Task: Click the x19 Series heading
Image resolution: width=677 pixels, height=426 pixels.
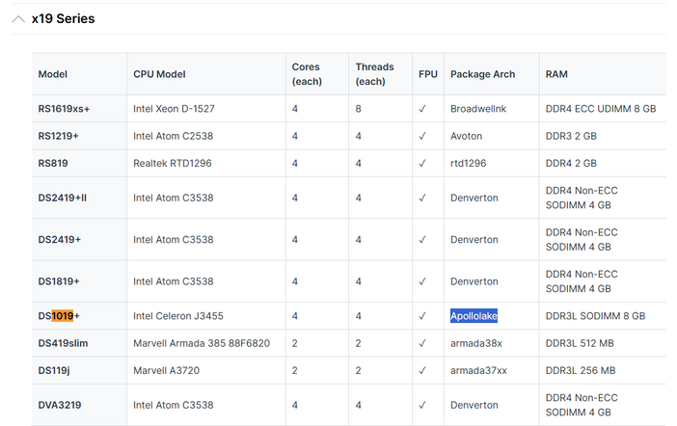Action: (63, 18)
